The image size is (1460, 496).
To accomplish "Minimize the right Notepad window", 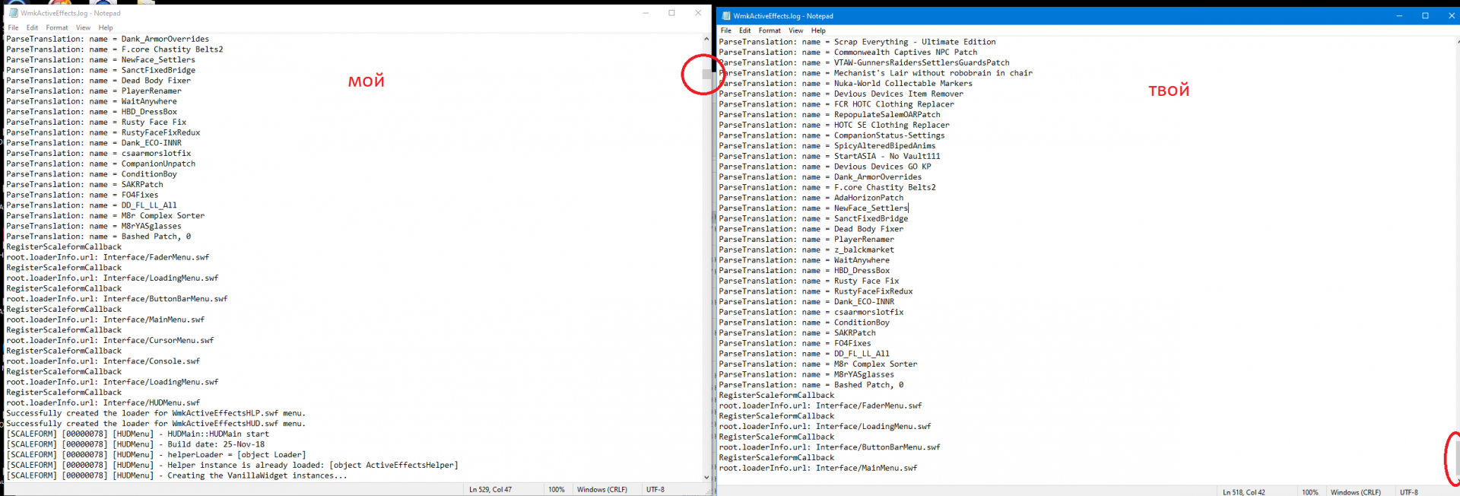I will [1399, 16].
